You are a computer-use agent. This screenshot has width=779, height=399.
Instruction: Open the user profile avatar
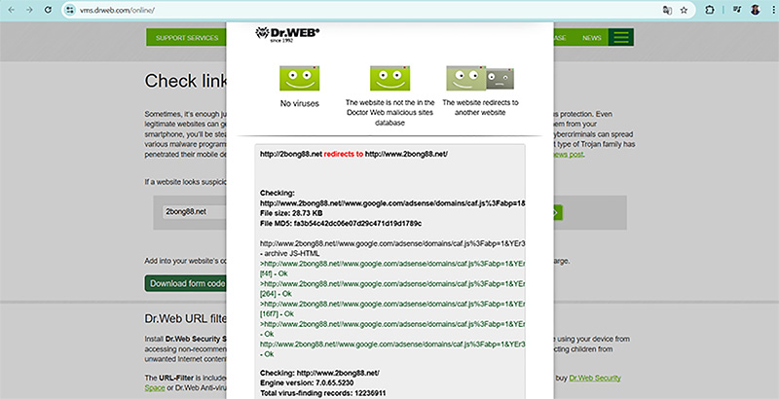tap(756, 10)
